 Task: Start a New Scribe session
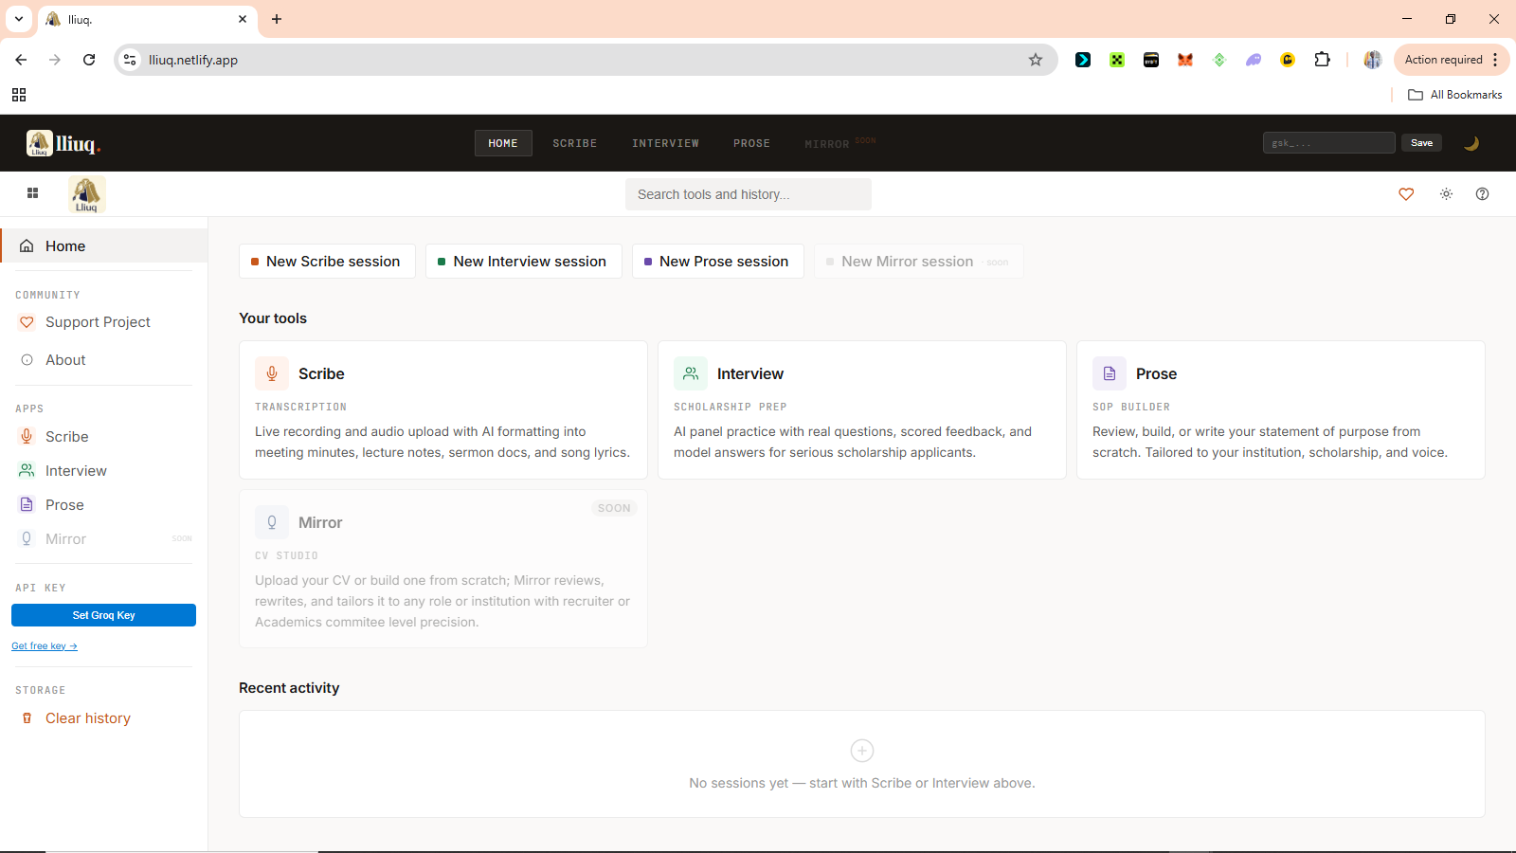point(327,262)
